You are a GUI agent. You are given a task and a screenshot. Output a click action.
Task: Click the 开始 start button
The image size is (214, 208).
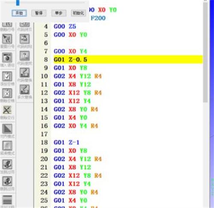click(x=19, y=13)
